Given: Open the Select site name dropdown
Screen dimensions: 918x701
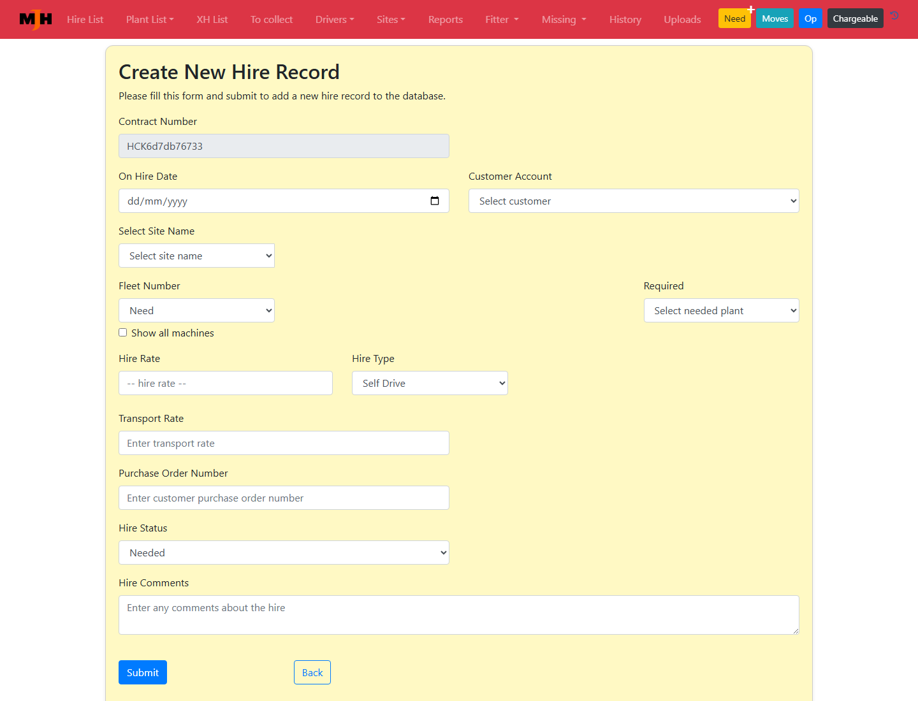Looking at the screenshot, I should click(x=196, y=256).
